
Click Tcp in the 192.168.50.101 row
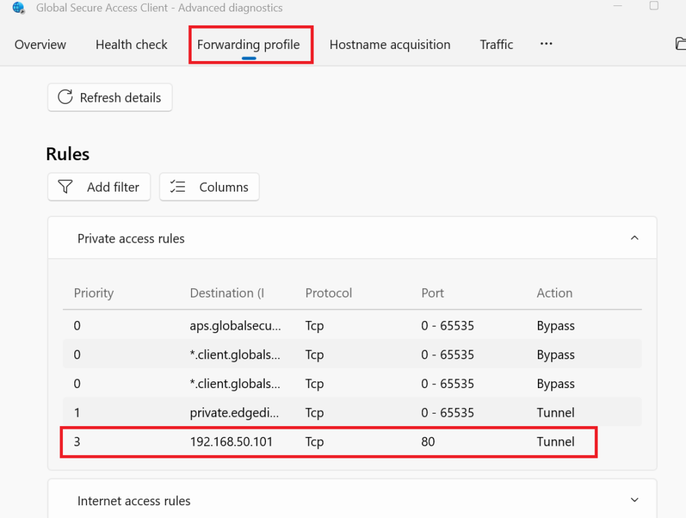tap(315, 442)
